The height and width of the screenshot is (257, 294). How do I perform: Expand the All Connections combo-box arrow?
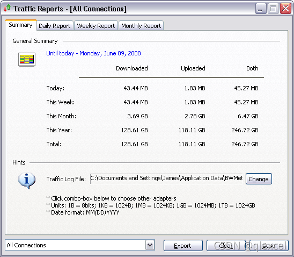click(150, 245)
